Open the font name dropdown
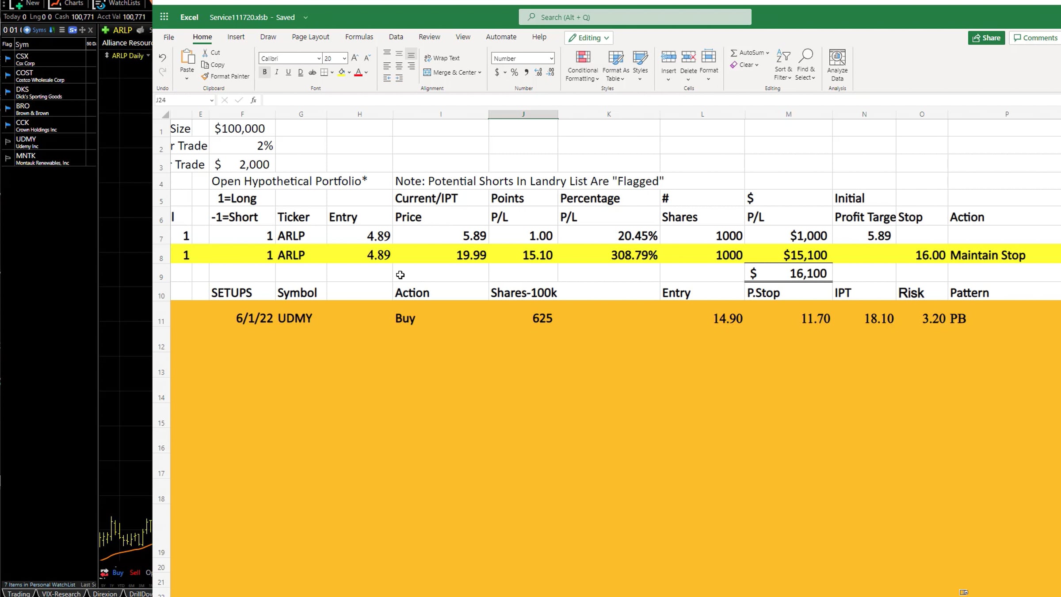The width and height of the screenshot is (1061, 597). click(x=318, y=58)
